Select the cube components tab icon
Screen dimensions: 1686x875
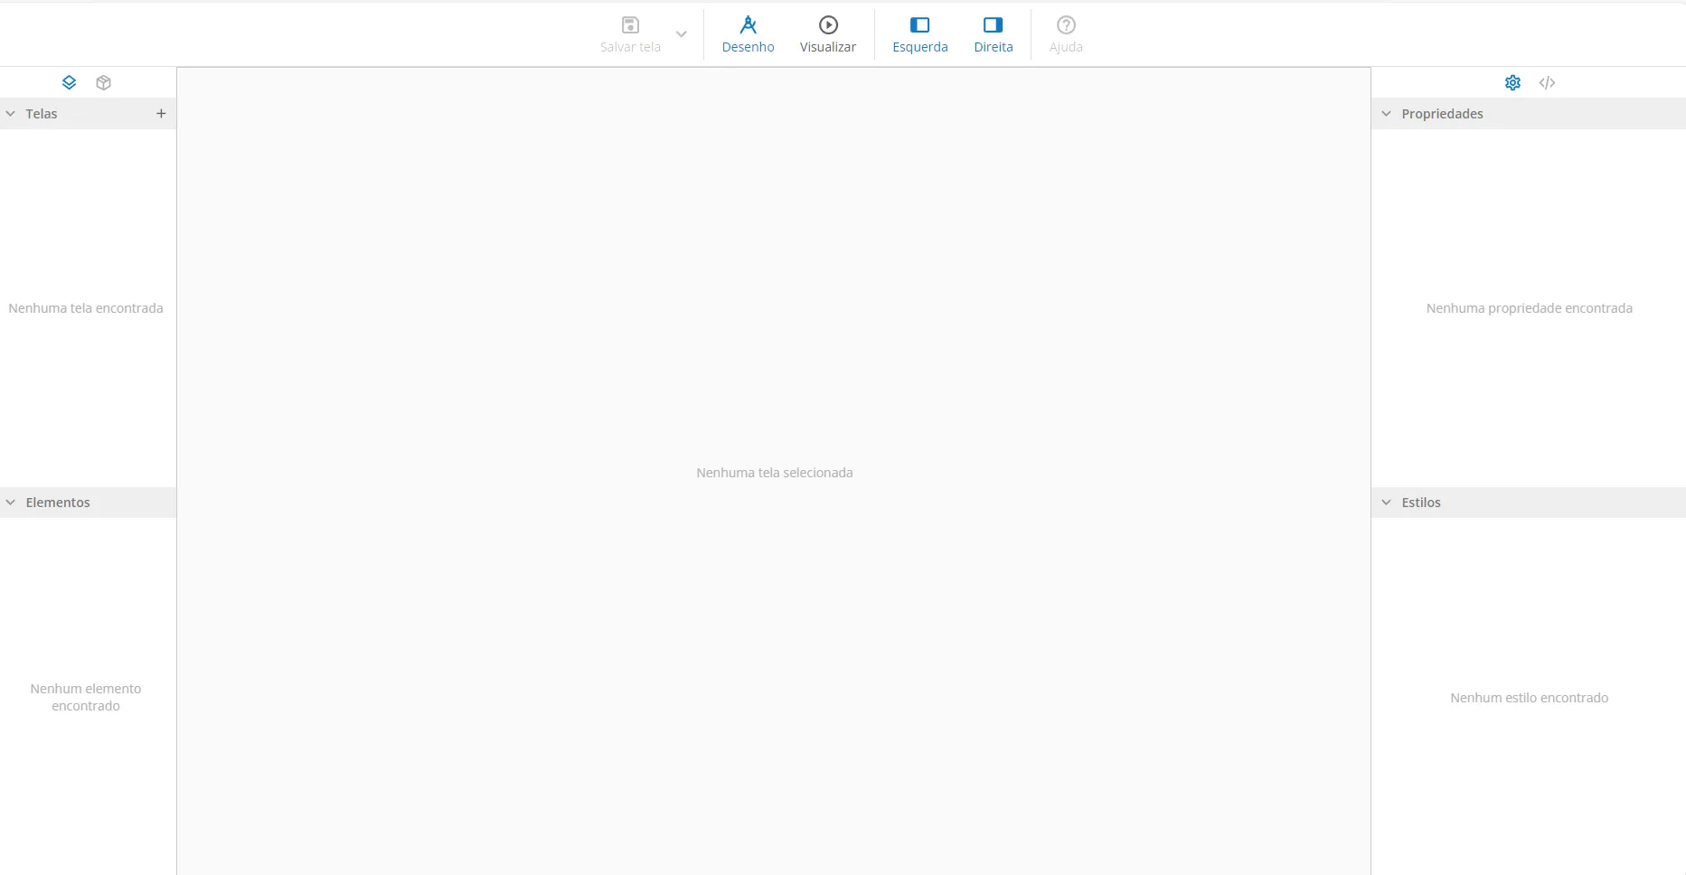pyautogui.click(x=104, y=82)
